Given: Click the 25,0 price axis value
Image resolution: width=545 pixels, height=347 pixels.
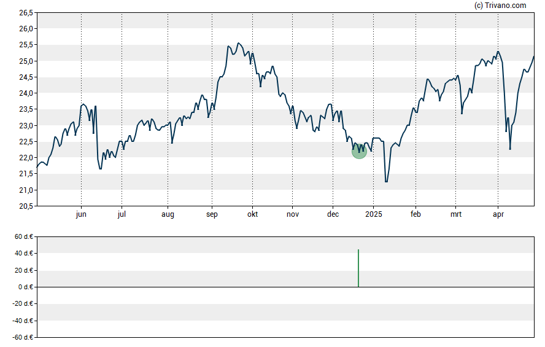Looking at the screenshot, I should (26, 61).
